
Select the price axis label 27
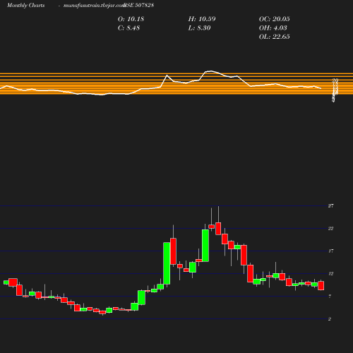tap(331, 206)
